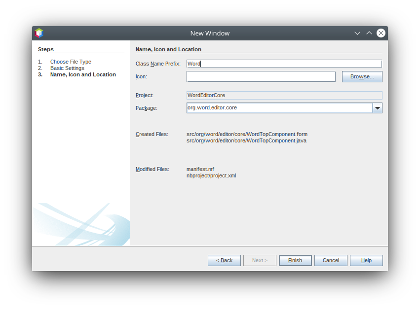
Task: Focus the Class Name Prefix field
Action: pyautogui.click(x=284, y=64)
